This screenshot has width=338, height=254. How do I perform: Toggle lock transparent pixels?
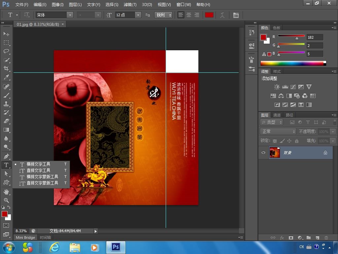[275, 141]
